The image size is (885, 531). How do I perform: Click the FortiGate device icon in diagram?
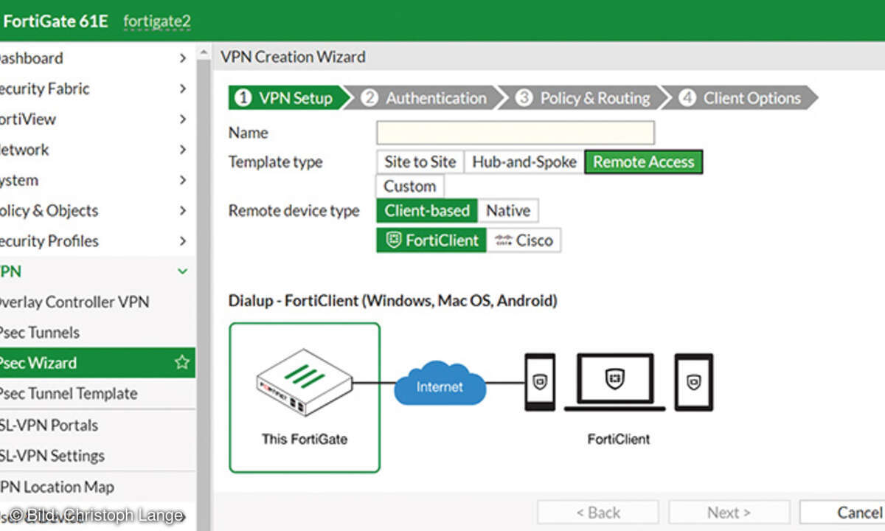[304, 383]
